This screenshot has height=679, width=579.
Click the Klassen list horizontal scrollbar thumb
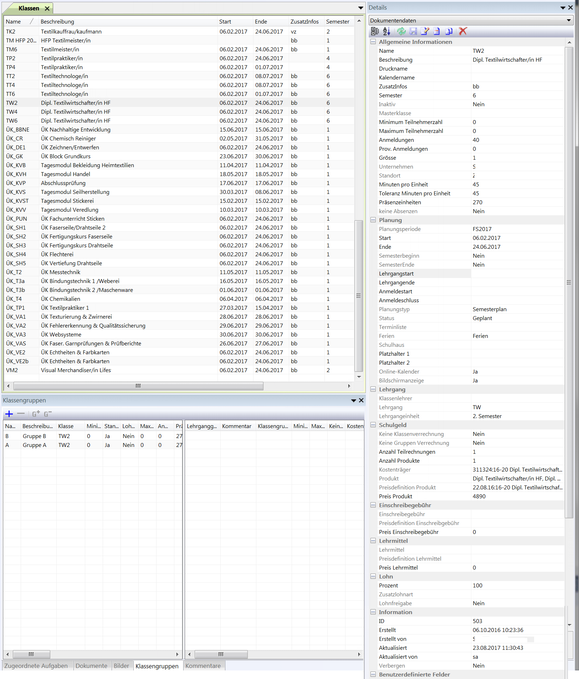tap(138, 386)
